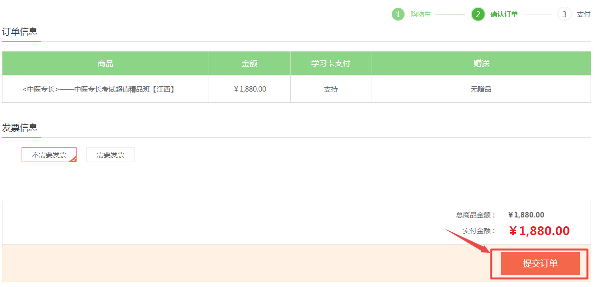Select the 确认订单 step label
Image resolution: width=595 pixels, height=287 pixels.
tap(504, 14)
